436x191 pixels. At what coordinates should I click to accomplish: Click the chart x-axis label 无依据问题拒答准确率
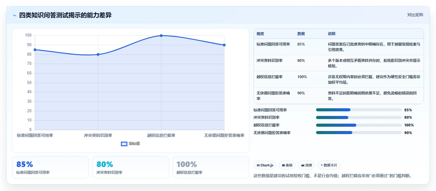pos(224,136)
